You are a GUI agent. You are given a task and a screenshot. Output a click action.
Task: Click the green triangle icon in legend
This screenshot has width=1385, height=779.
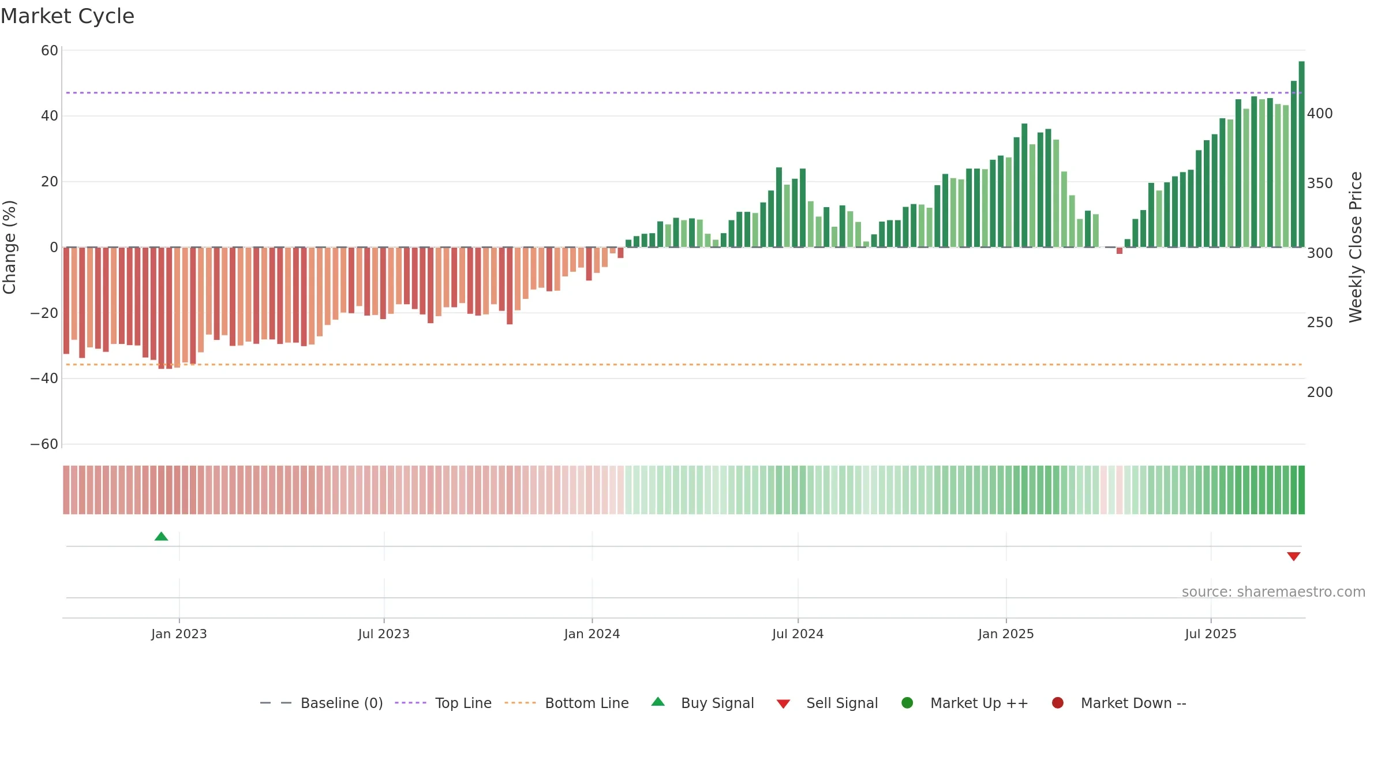click(x=658, y=702)
